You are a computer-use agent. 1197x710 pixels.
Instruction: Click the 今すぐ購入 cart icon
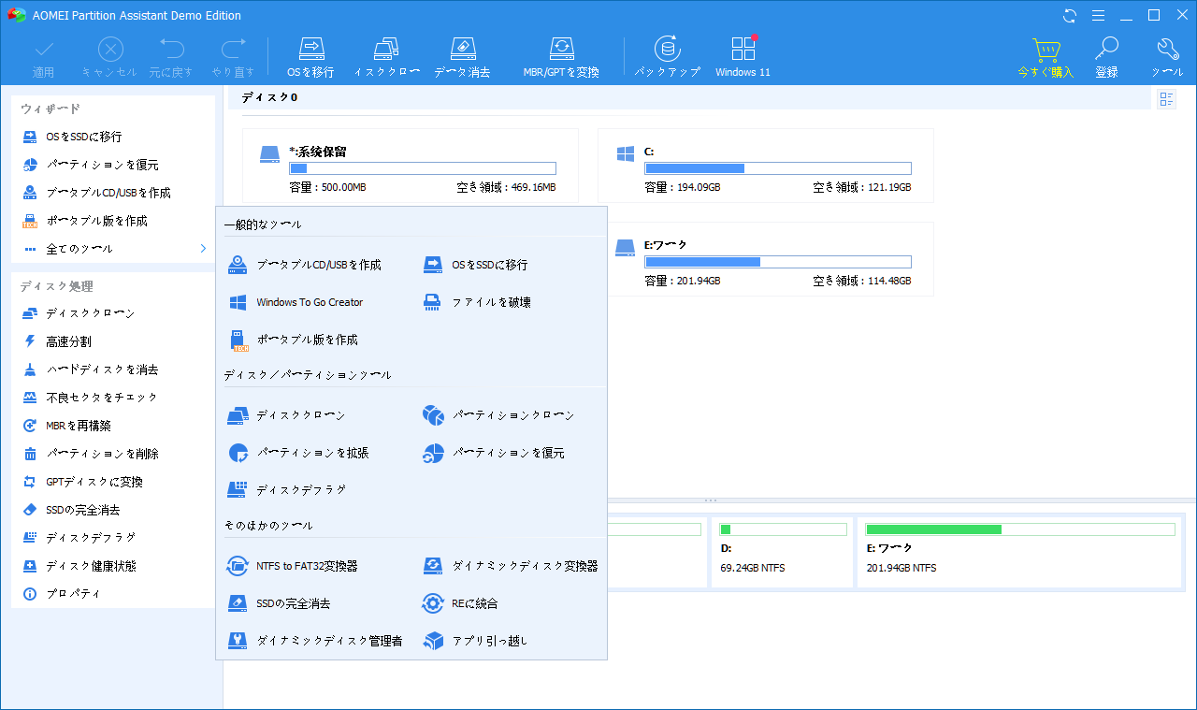(1046, 57)
